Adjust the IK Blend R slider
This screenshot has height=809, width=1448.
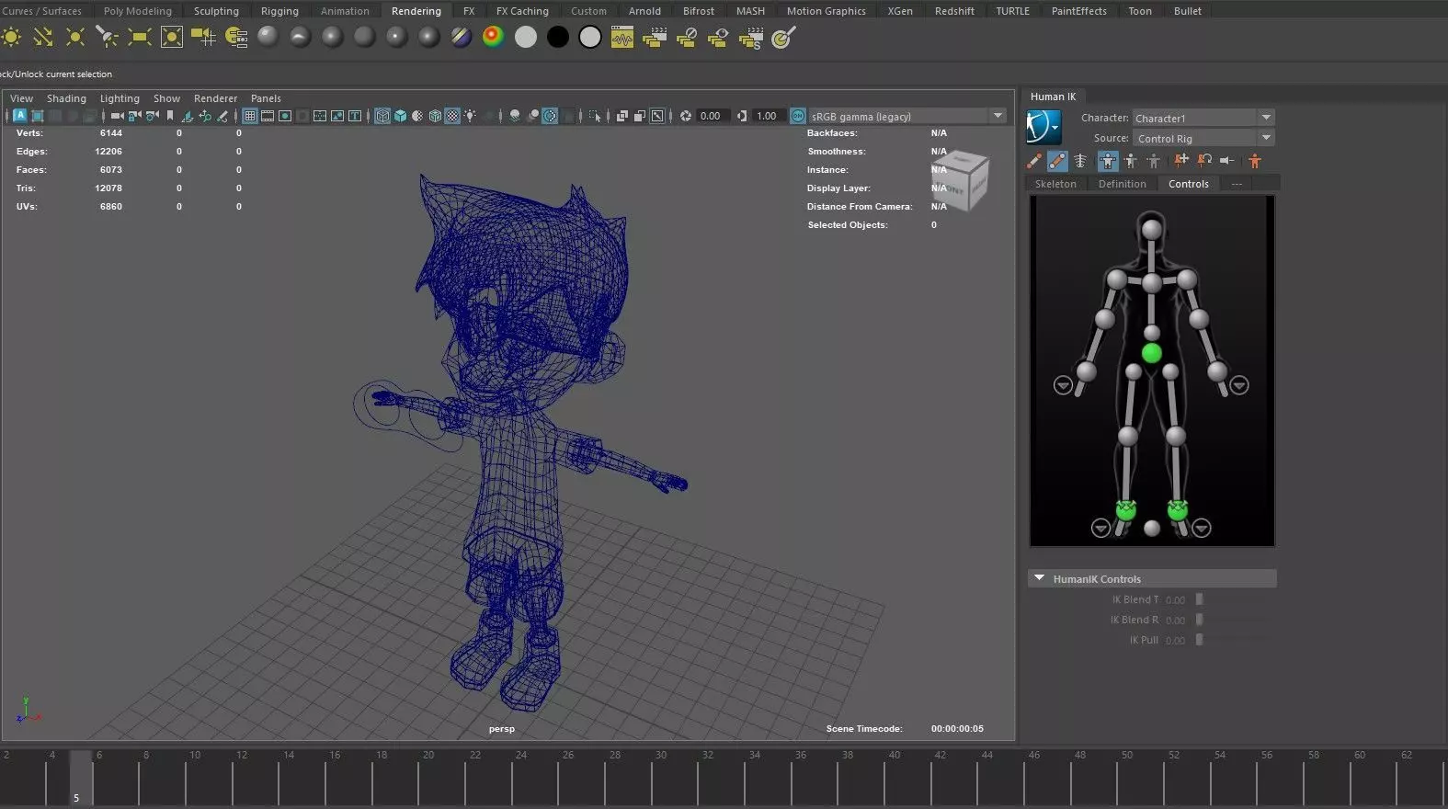pyautogui.click(x=1199, y=620)
